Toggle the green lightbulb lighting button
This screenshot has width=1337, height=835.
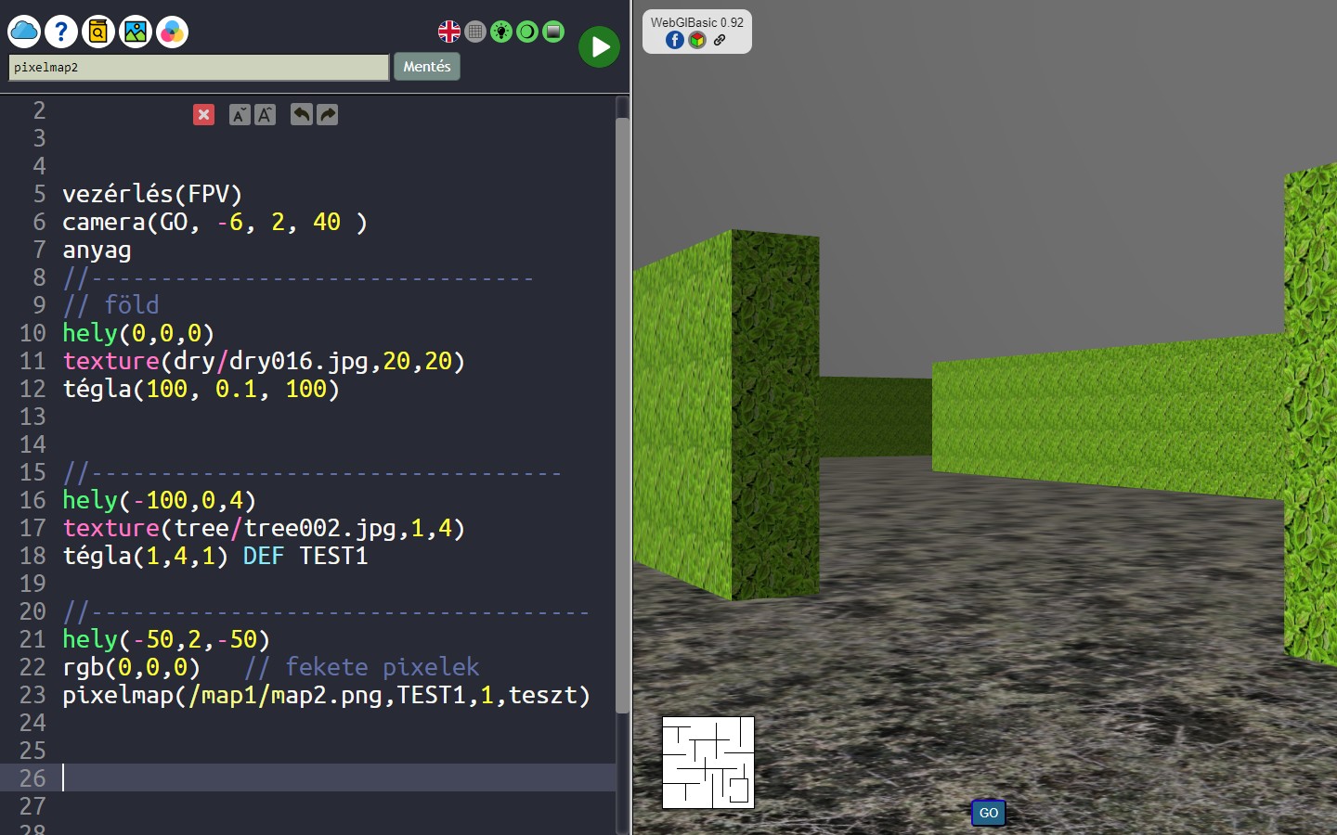pos(501,32)
